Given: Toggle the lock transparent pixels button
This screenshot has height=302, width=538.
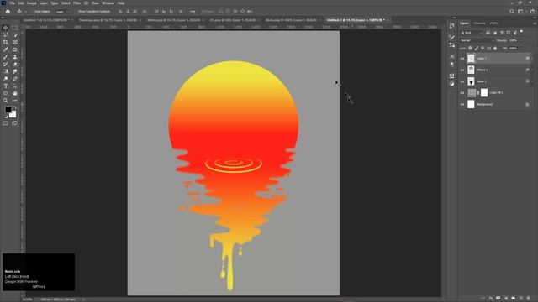Looking at the screenshot, I should click(470, 49).
